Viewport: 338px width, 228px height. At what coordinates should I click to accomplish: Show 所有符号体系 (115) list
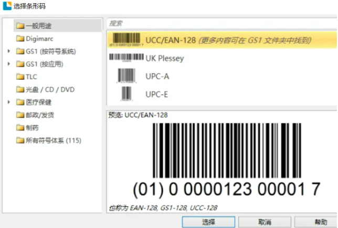tap(54, 140)
